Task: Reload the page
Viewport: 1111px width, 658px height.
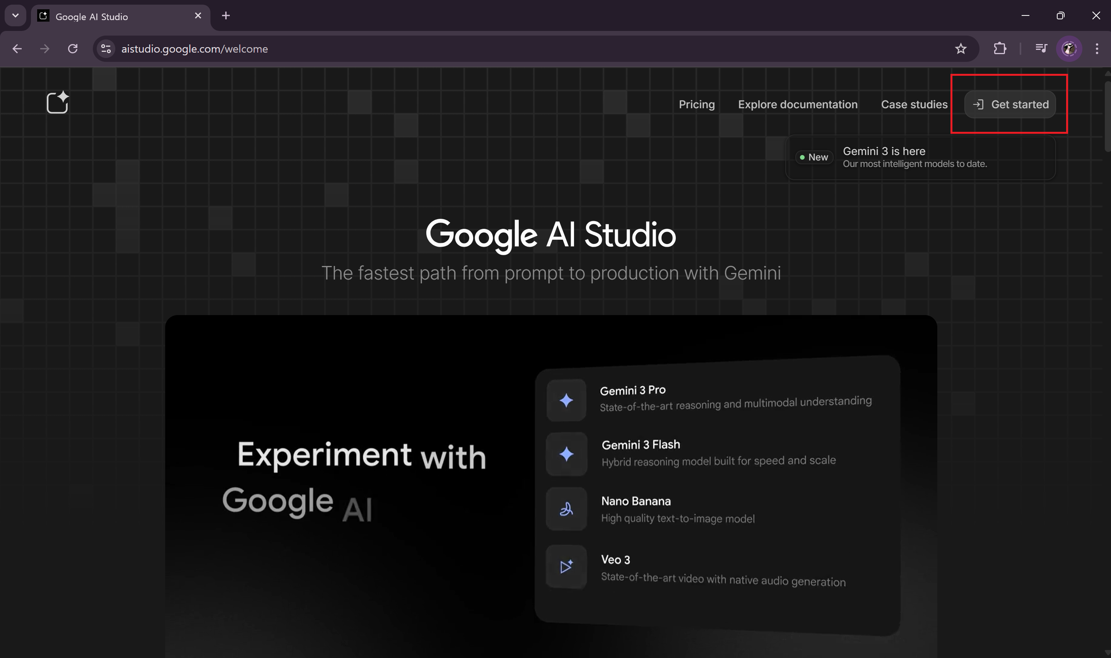Action: point(73,49)
